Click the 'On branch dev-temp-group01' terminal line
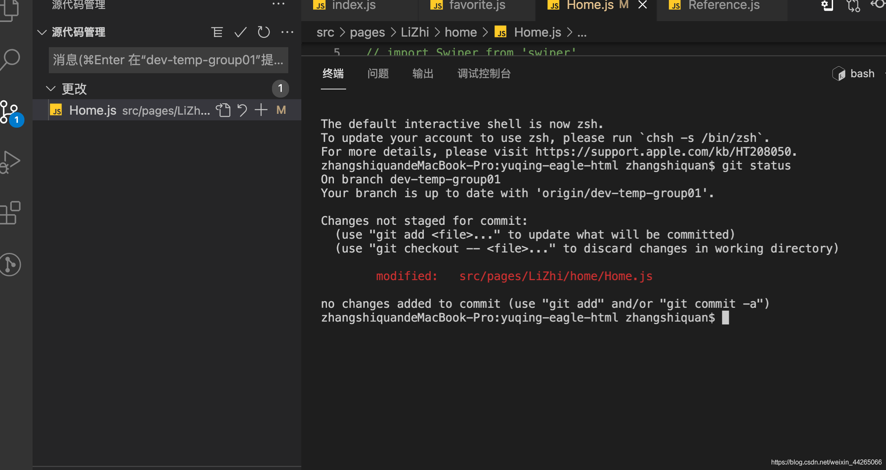886x470 pixels. 410,179
